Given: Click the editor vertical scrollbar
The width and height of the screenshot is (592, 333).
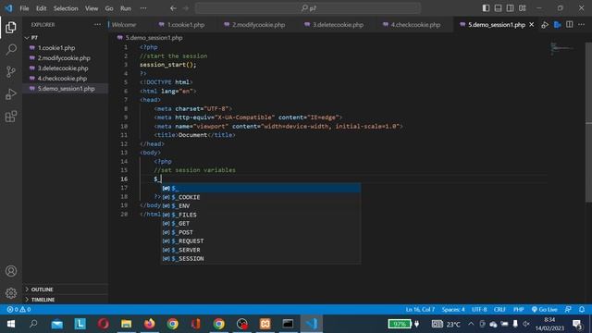Looking at the screenshot, I should [x=588, y=123].
